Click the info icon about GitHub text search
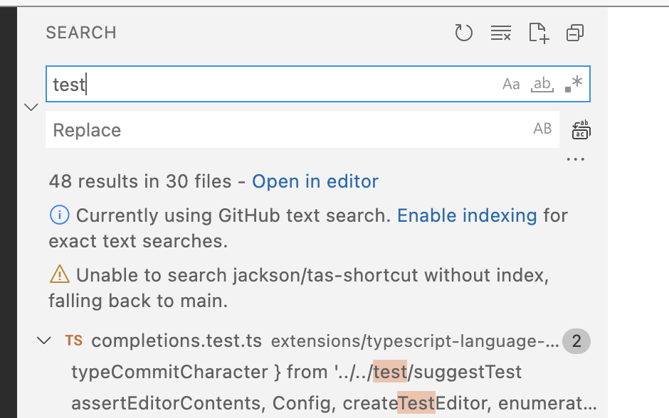Screen dimensions: 669x418 (59, 215)
